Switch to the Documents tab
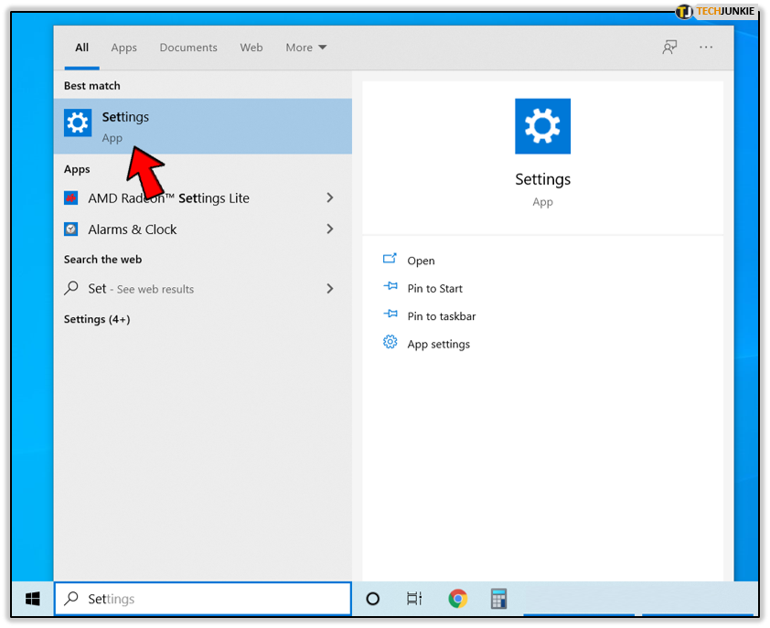 188,48
